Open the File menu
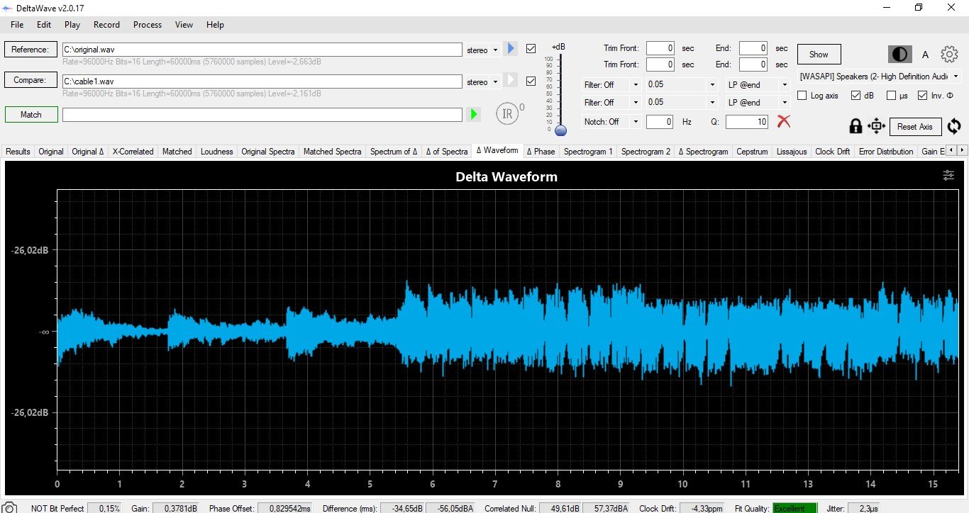 click(x=17, y=24)
